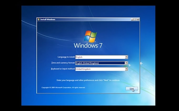Open the Language to install dropdown arrow
The image size is (179, 111).
(x=126, y=57)
